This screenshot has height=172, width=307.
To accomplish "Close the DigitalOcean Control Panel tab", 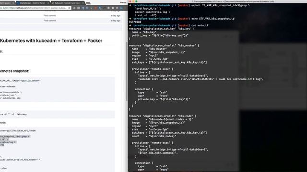I will 48,3.
